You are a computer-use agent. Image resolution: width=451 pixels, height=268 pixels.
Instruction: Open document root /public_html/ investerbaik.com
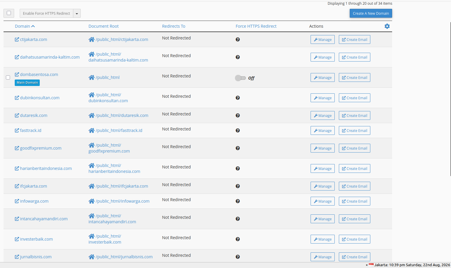pyautogui.click(x=105, y=239)
